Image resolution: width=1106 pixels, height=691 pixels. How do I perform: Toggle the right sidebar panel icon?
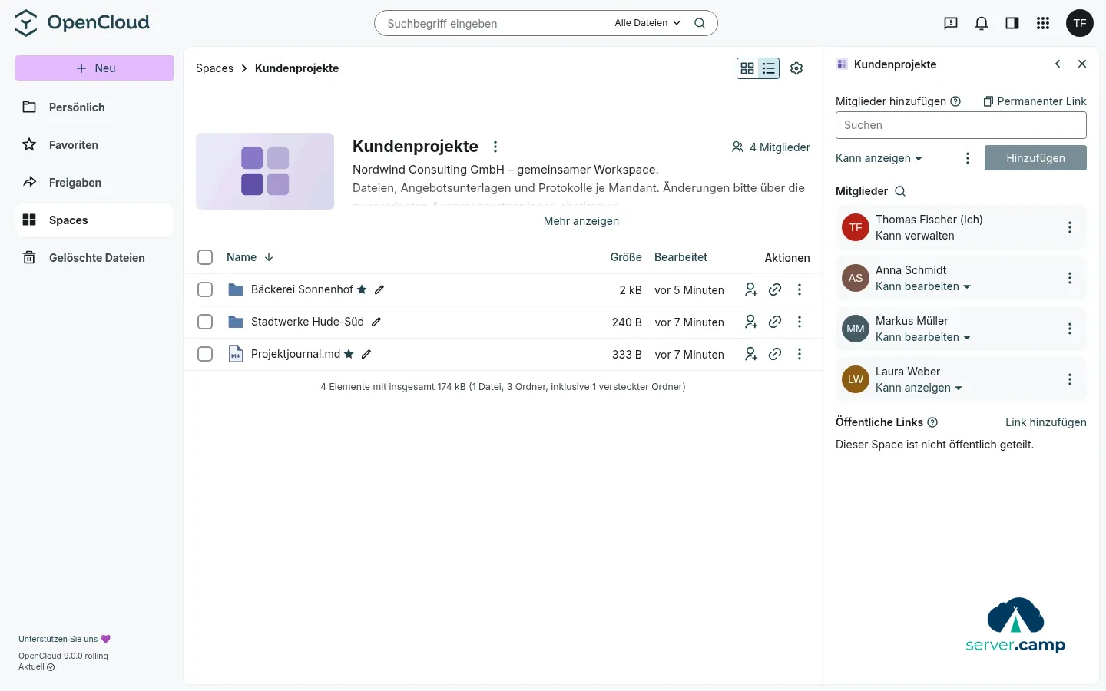(x=1012, y=23)
